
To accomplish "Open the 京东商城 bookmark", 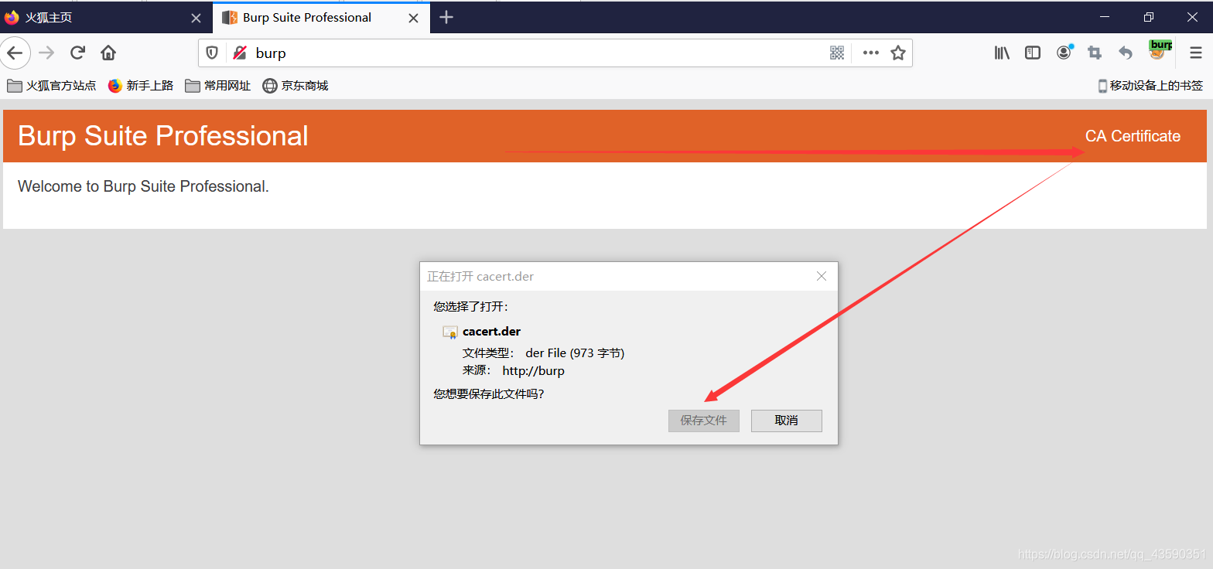I will click(x=296, y=86).
